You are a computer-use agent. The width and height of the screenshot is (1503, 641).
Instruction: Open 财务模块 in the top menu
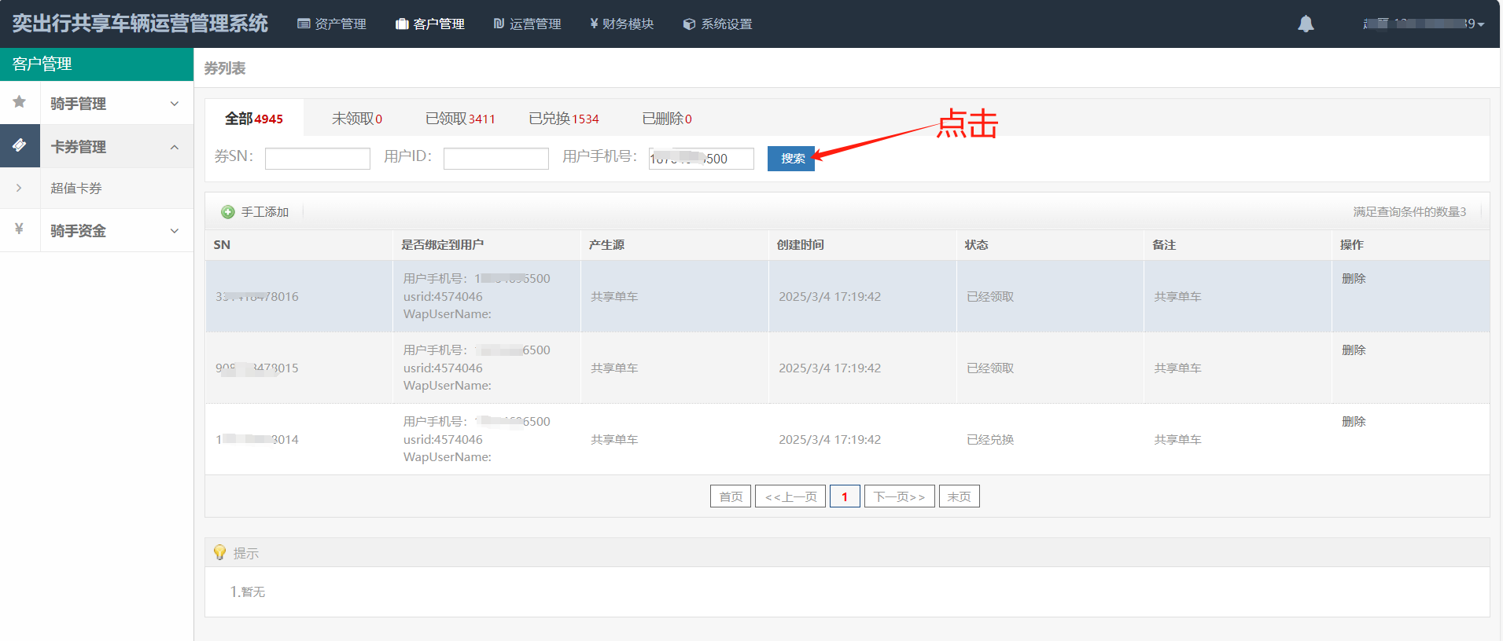tap(621, 24)
